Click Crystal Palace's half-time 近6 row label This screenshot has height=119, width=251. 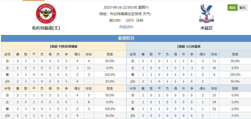coord(133,116)
